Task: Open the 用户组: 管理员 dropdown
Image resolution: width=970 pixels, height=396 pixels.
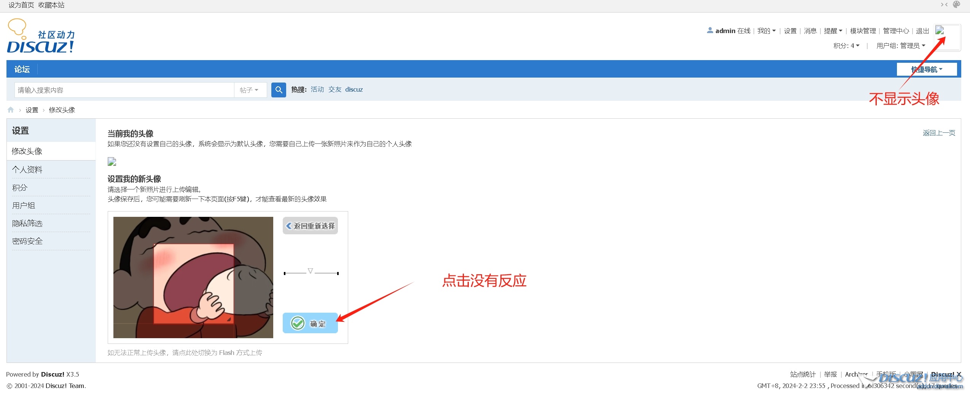Action: coord(900,46)
